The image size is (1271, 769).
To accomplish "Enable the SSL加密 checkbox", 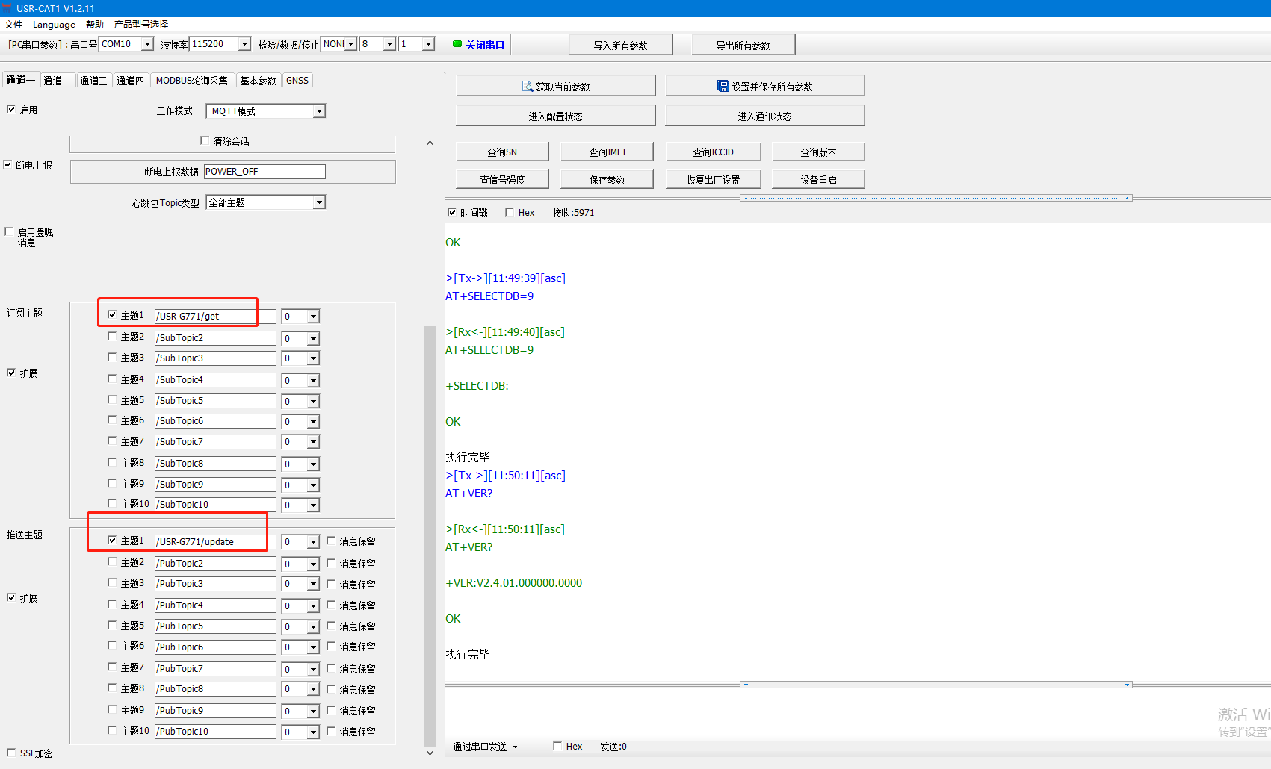I will pos(11,753).
